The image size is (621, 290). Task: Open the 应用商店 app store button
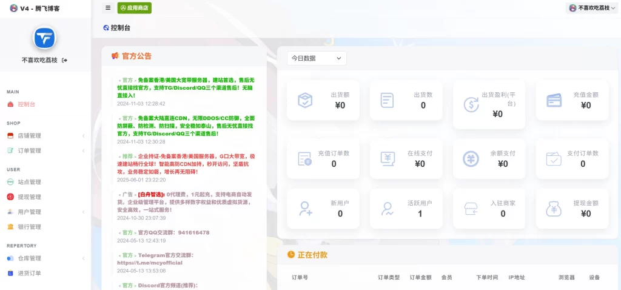pyautogui.click(x=134, y=8)
